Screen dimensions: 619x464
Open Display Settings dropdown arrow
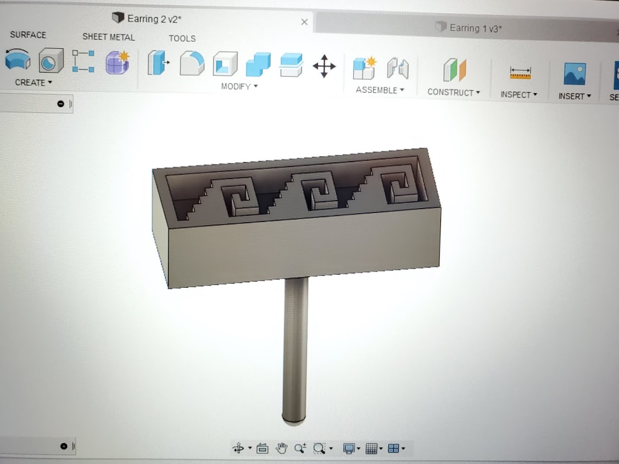359,448
